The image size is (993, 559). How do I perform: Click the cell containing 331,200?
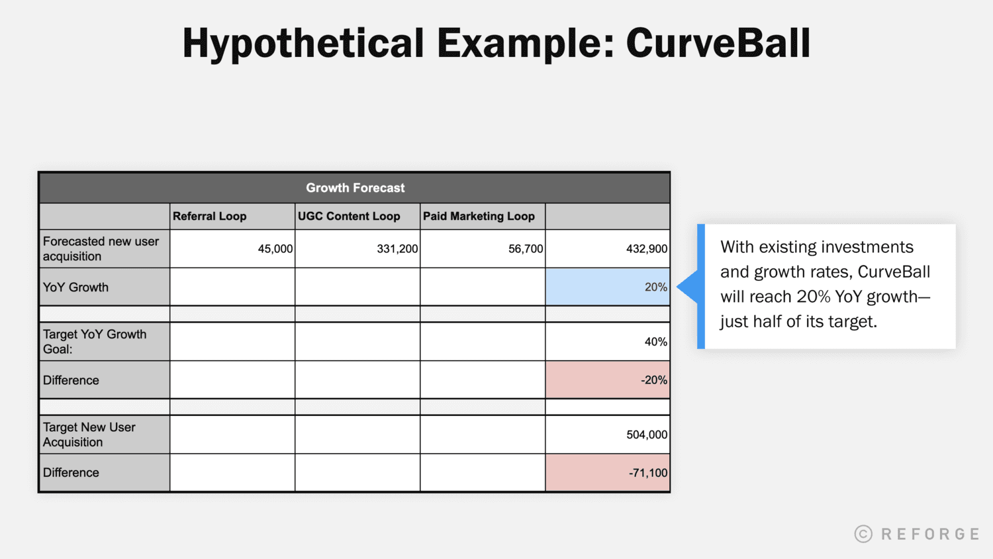click(x=357, y=249)
